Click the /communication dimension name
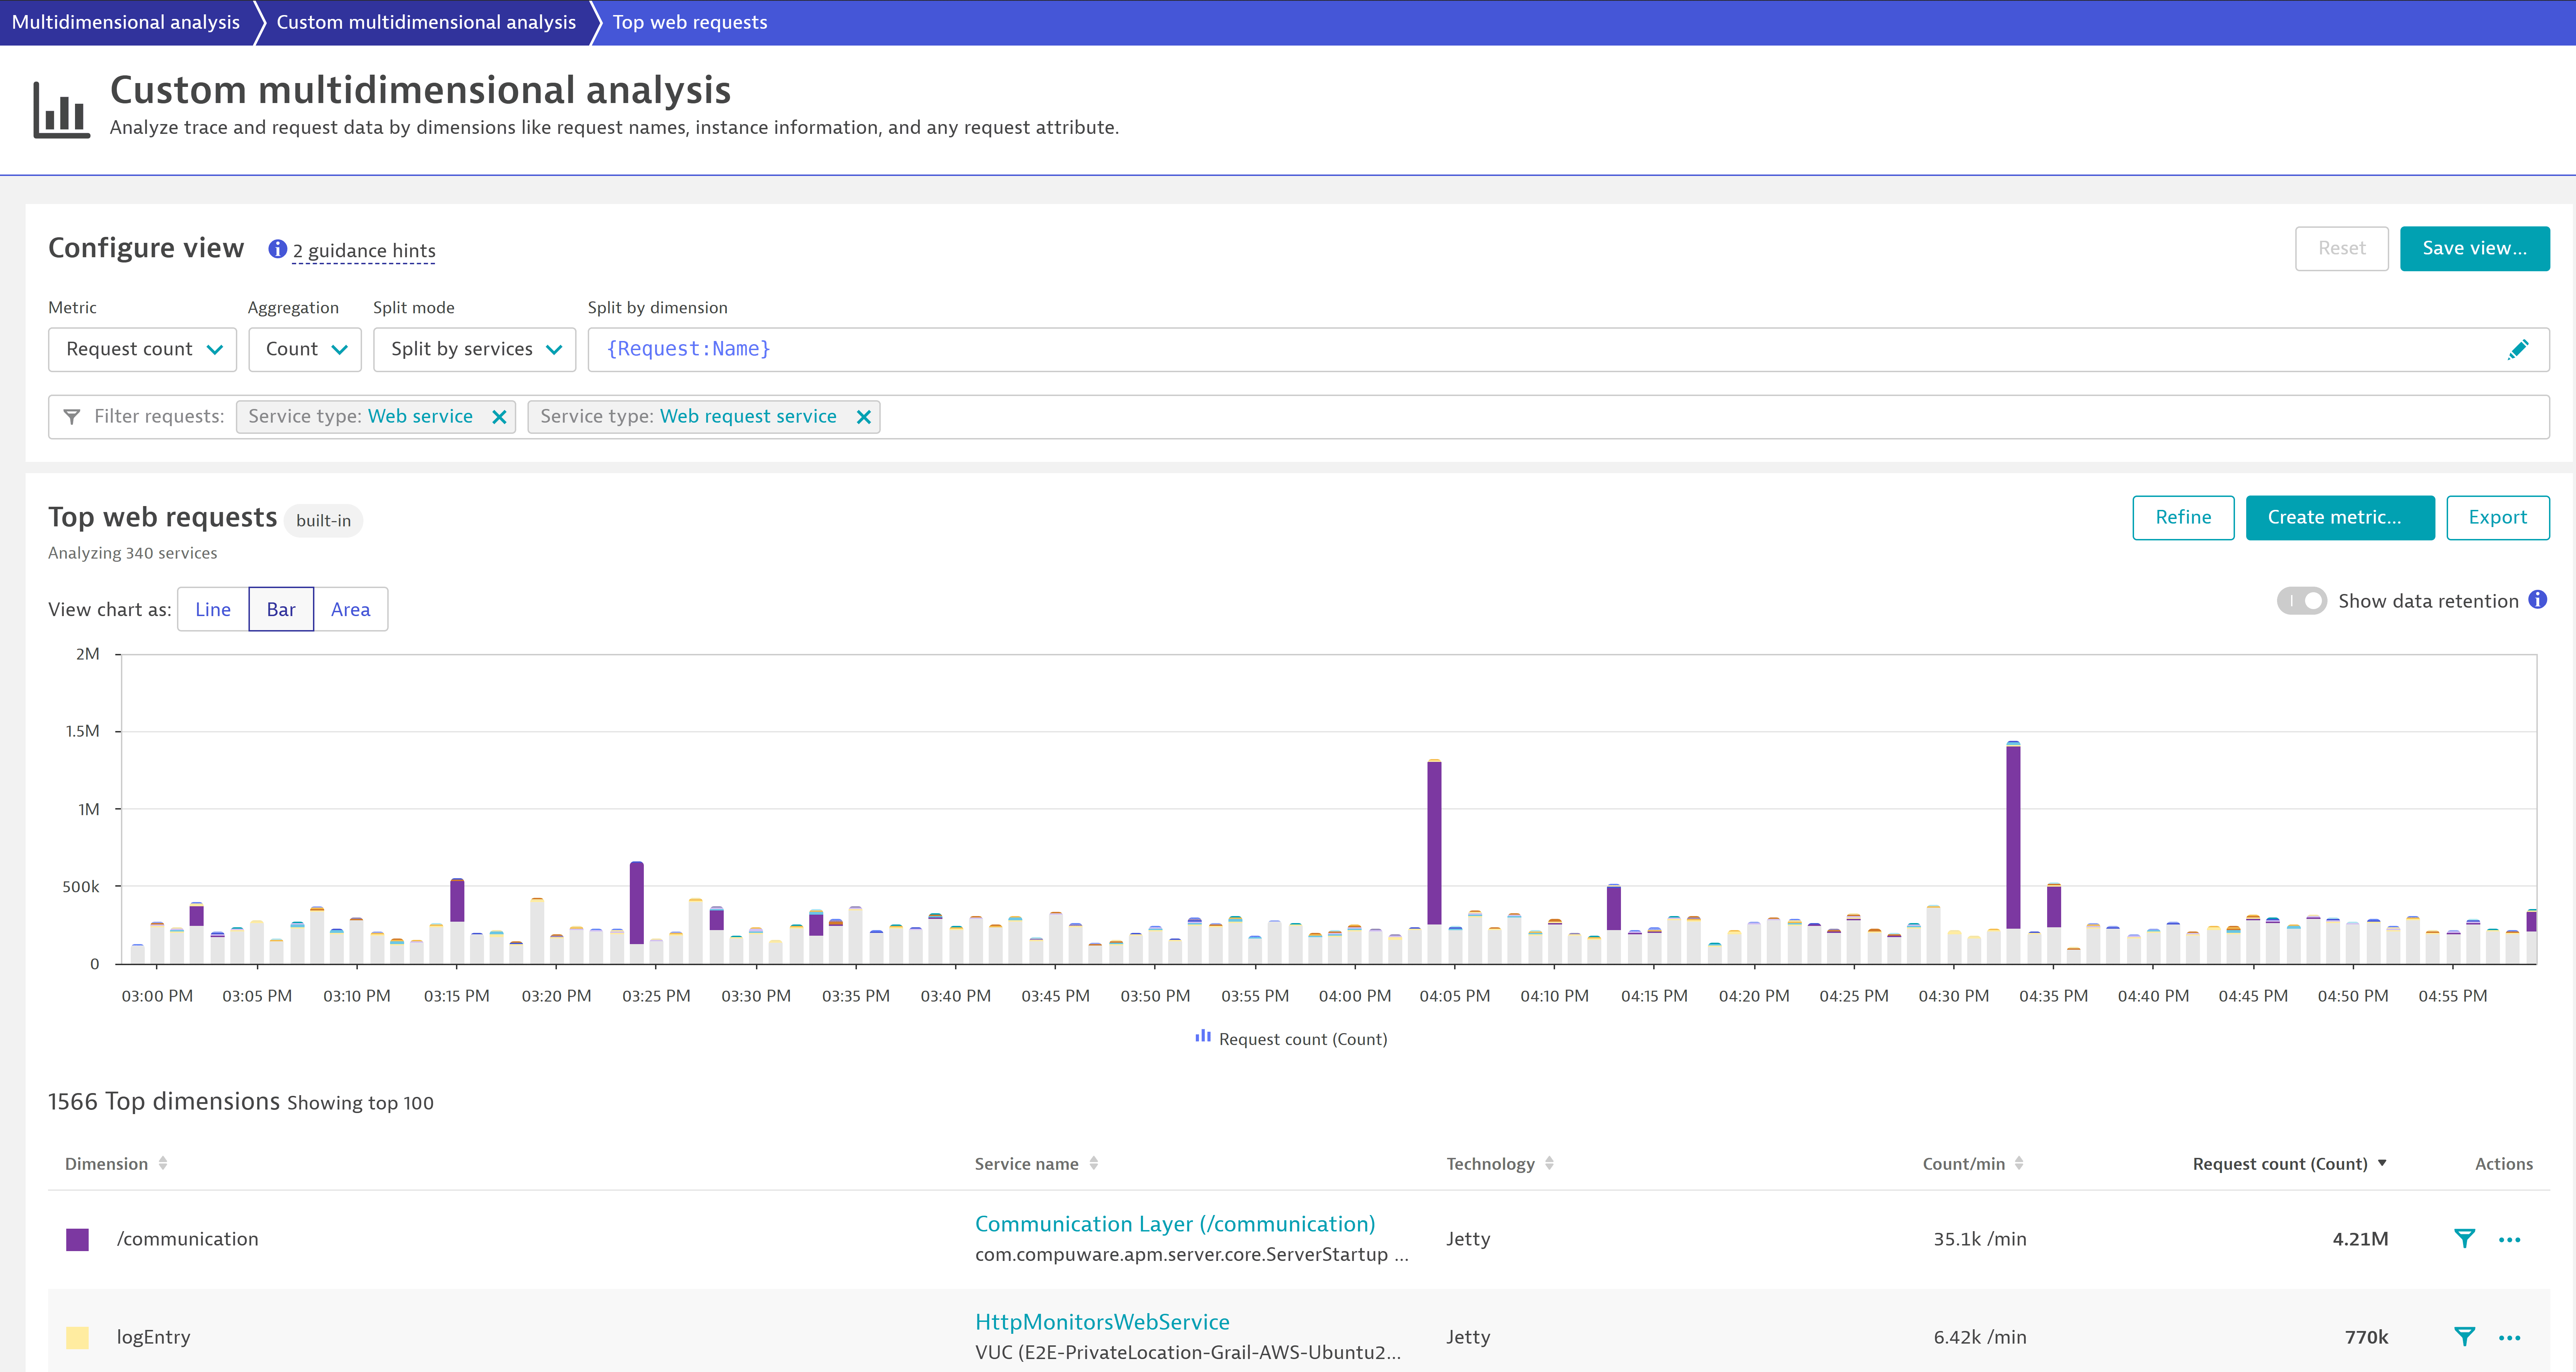The height and width of the screenshot is (1372, 2576). click(187, 1239)
